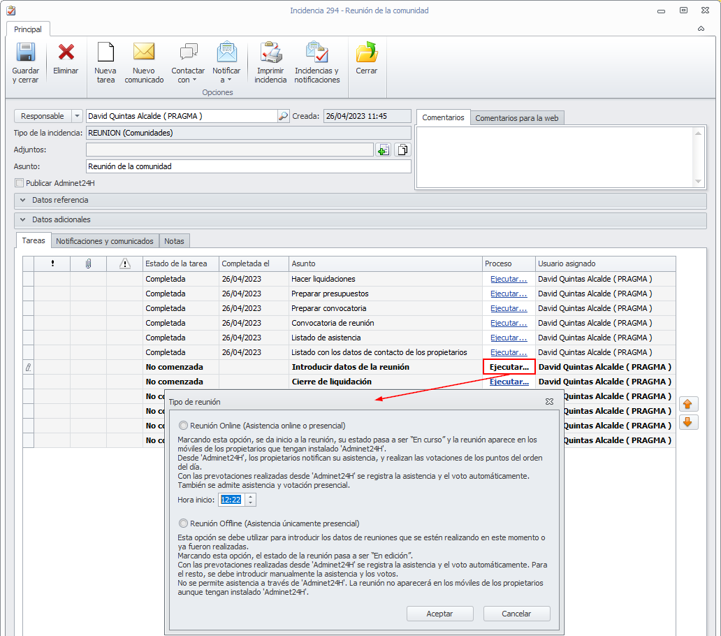
Task: Click the Imprimir incidencia printer icon
Action: [x=270, y=53]
